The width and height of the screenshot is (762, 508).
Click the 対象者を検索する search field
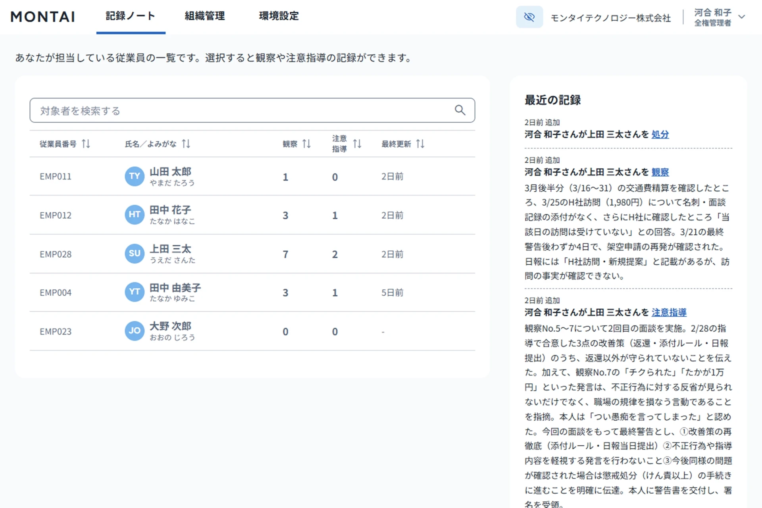(238, 110)
